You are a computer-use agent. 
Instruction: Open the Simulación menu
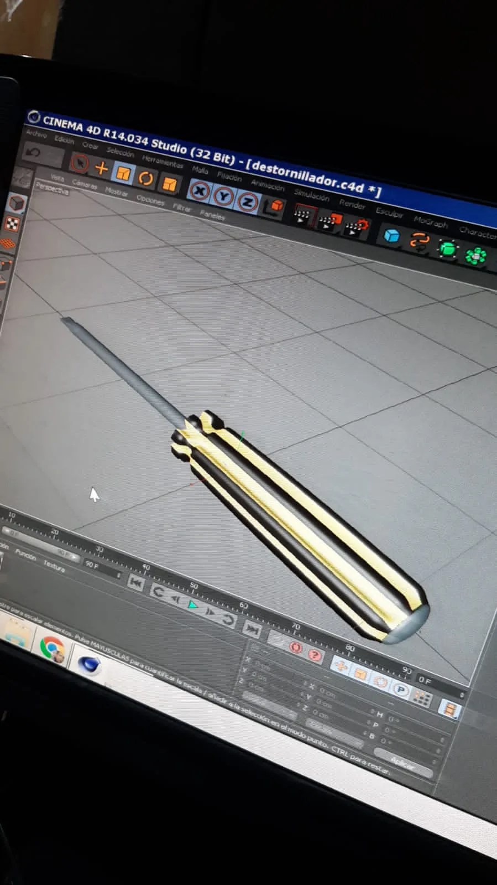311,194
